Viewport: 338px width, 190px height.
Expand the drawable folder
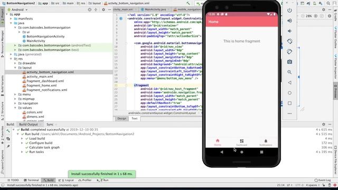15,63
